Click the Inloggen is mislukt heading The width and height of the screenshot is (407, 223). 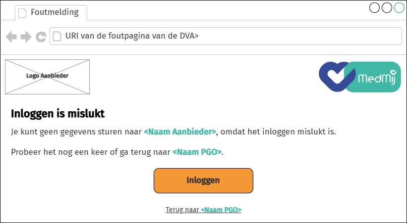click(x=58, y=114)
